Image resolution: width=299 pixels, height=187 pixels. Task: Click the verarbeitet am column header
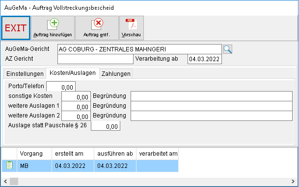coord(157,154)
